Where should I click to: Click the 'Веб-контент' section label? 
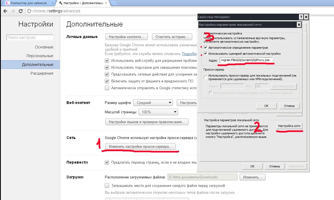[78, 103]
